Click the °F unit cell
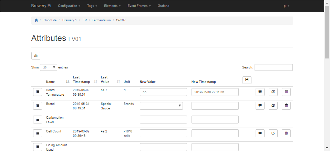 125,90
